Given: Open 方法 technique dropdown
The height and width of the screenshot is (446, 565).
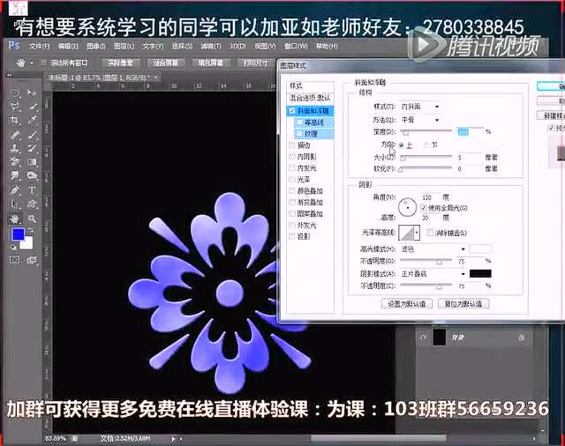Looking at the screenshot, I should coord(420,120).
